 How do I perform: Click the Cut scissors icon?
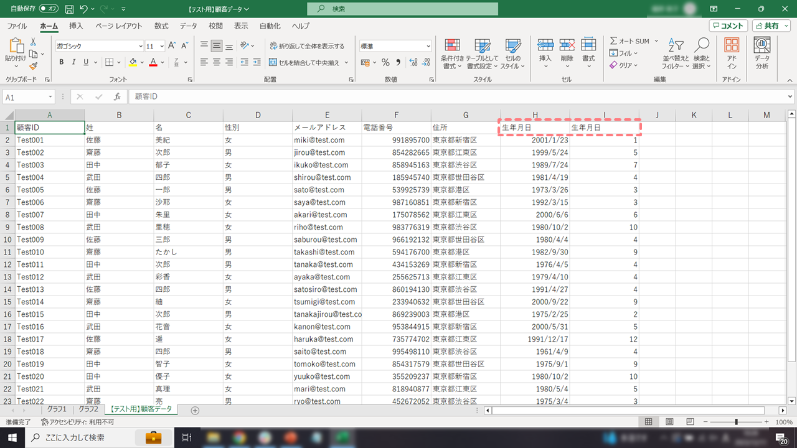coord(33,42)
